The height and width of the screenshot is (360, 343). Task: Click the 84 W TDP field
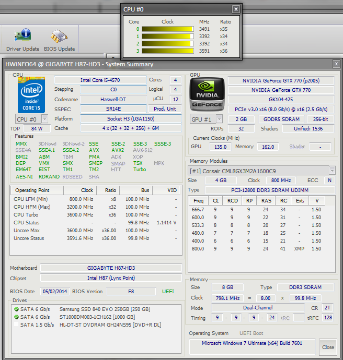pos(37,128)
